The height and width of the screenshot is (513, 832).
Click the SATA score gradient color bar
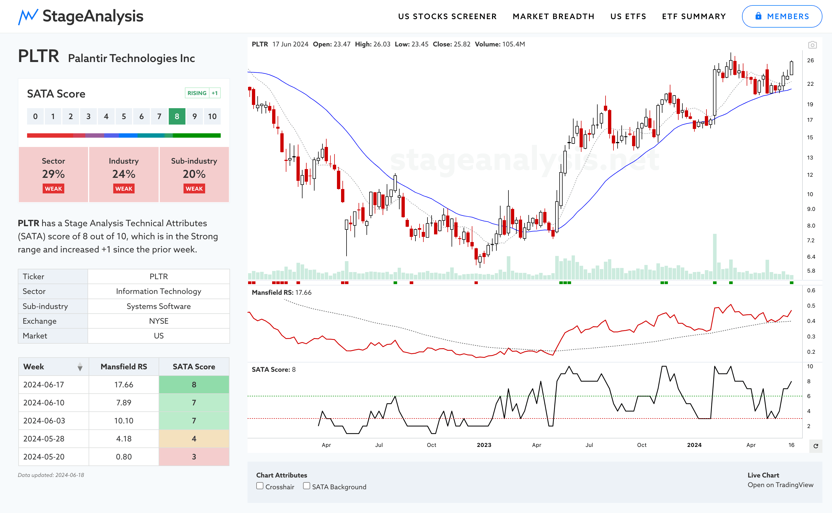(x=124, y=135)
